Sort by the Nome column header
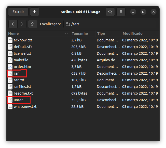Image resolution: width=166 pixels, height=148 pixels. [x=38, y=33]
